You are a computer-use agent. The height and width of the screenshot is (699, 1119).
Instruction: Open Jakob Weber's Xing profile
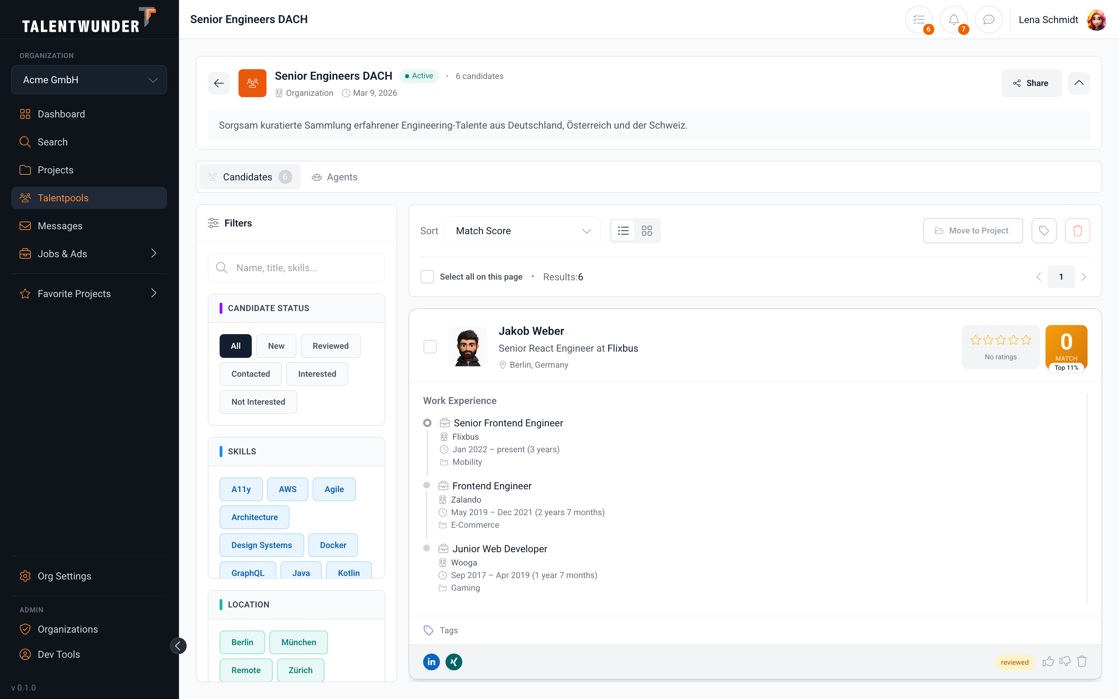click(x=454, y=662)
